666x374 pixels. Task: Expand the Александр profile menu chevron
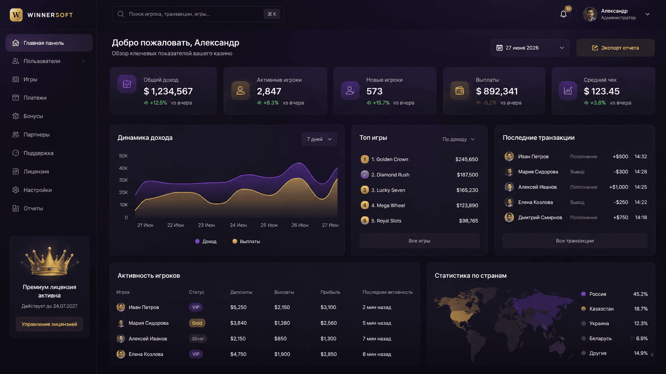[647, 14]
